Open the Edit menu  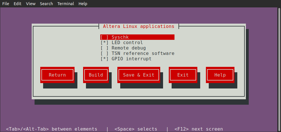(x=17, y=4)
